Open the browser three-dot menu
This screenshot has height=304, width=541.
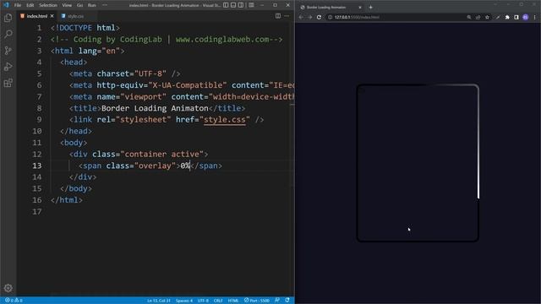535,17
